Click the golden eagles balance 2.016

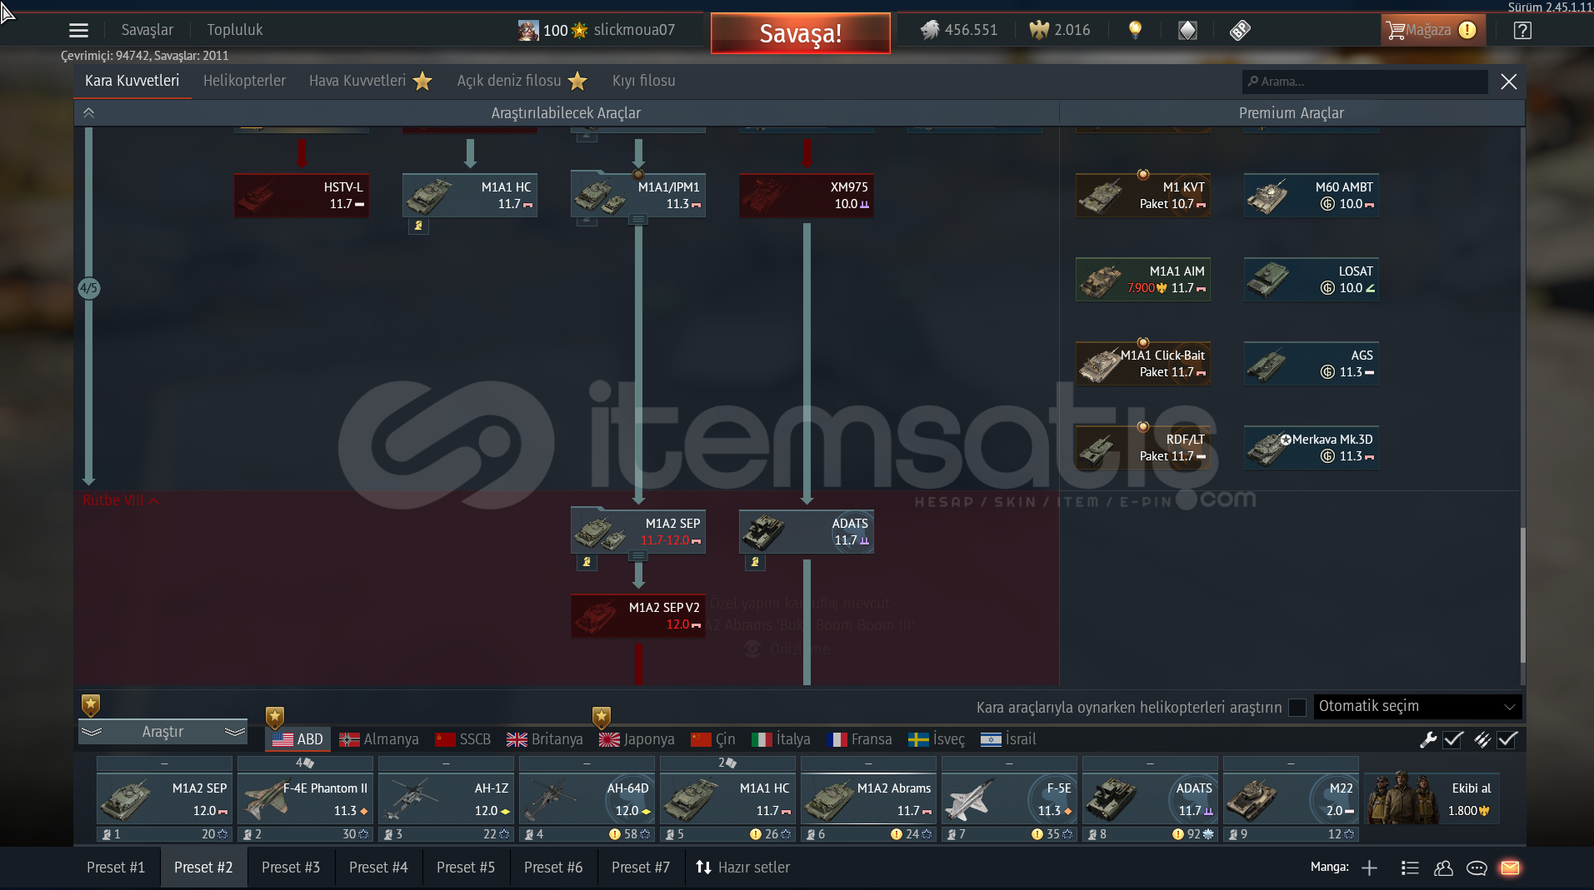tap(1060, 30)
